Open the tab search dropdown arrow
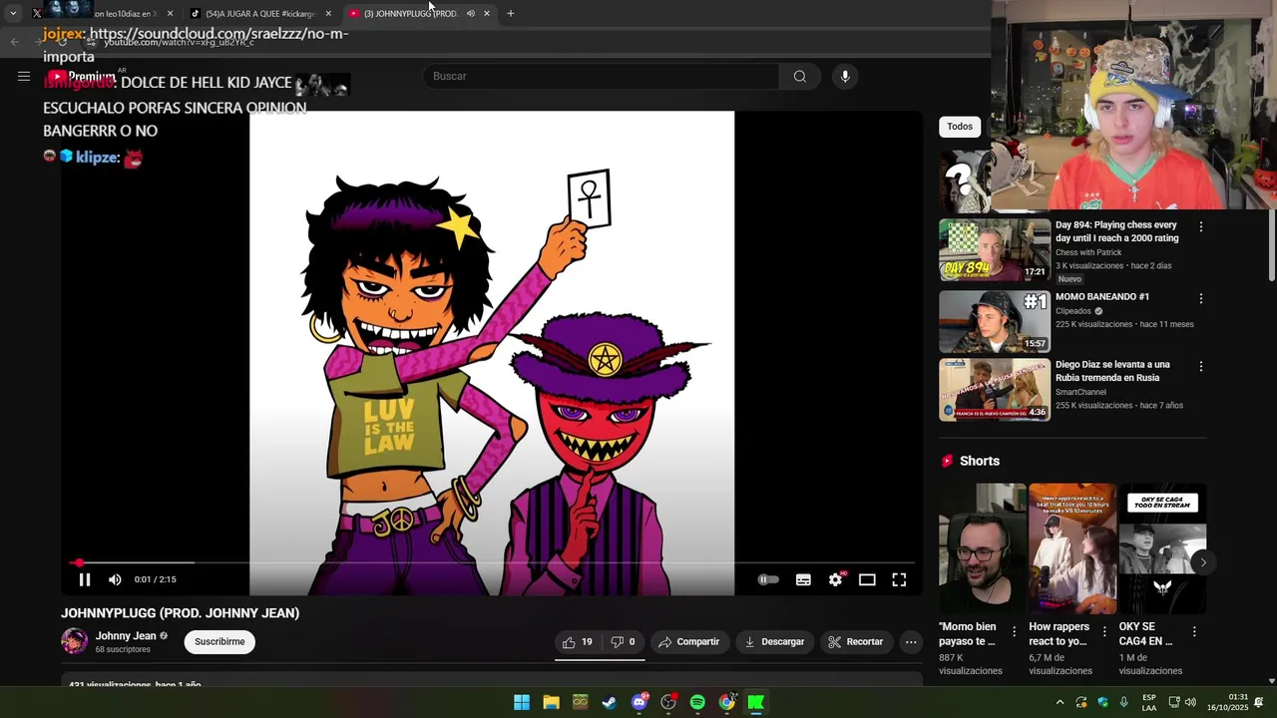The image size is (1277, 718). pyautogui.click(x=13, y=13)
